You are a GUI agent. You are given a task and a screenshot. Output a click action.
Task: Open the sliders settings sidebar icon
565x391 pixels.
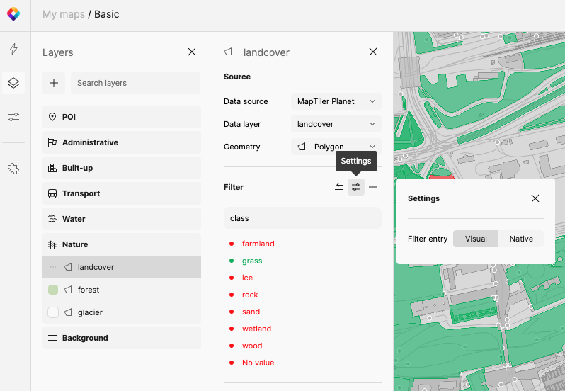click(13, 117)
